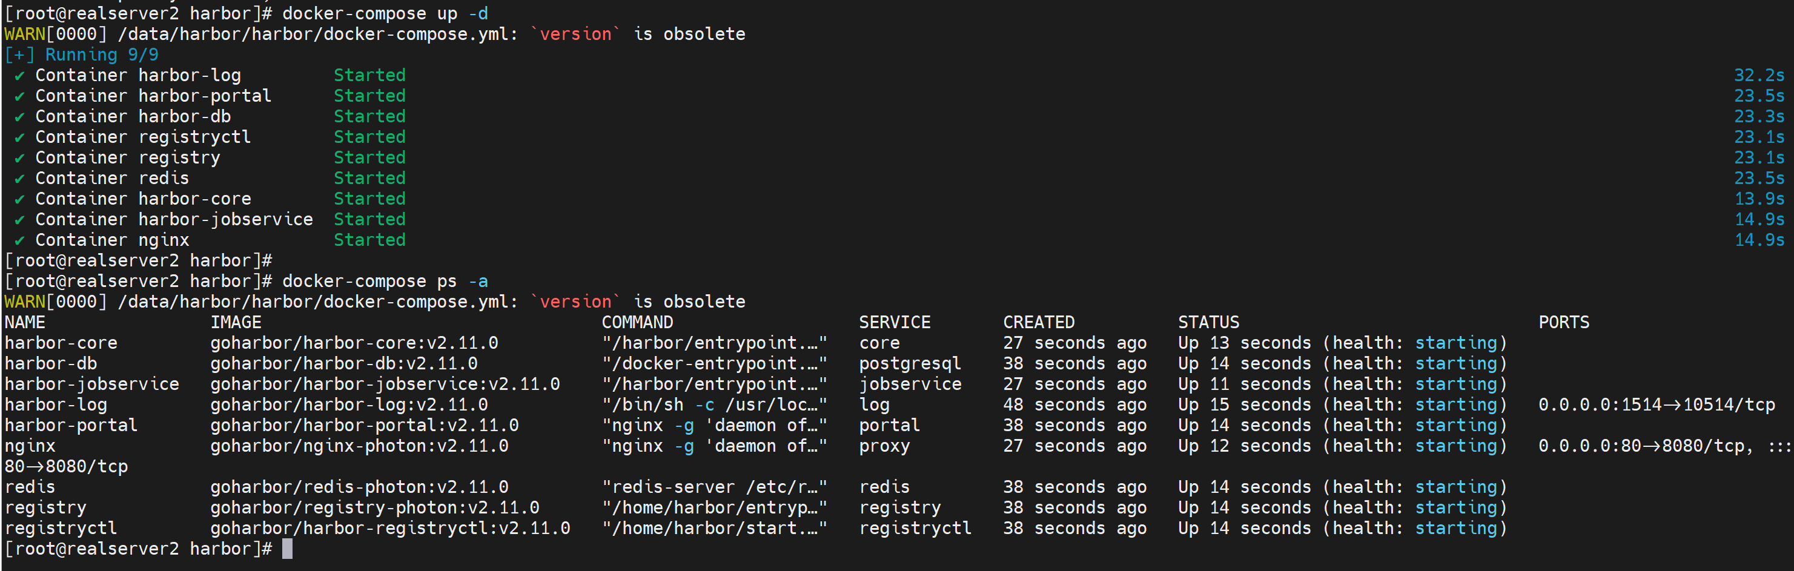Click the terminal cursor block at the last prompt

point(287,549)
